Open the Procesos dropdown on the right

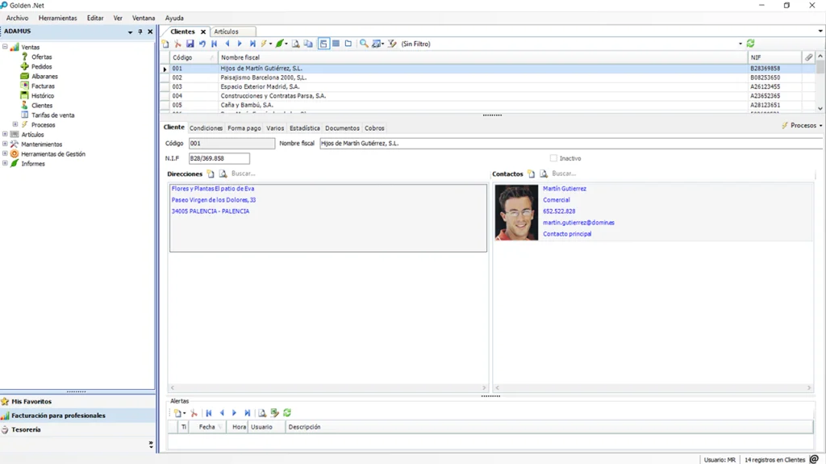pos(803,126)
